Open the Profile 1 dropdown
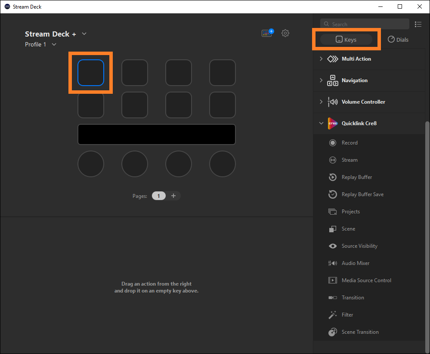The image size is (430, 354). tap(54, 44)
